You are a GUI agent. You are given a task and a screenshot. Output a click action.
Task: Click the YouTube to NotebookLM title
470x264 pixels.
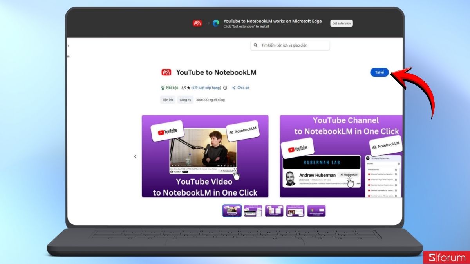[x=216, y=72]
